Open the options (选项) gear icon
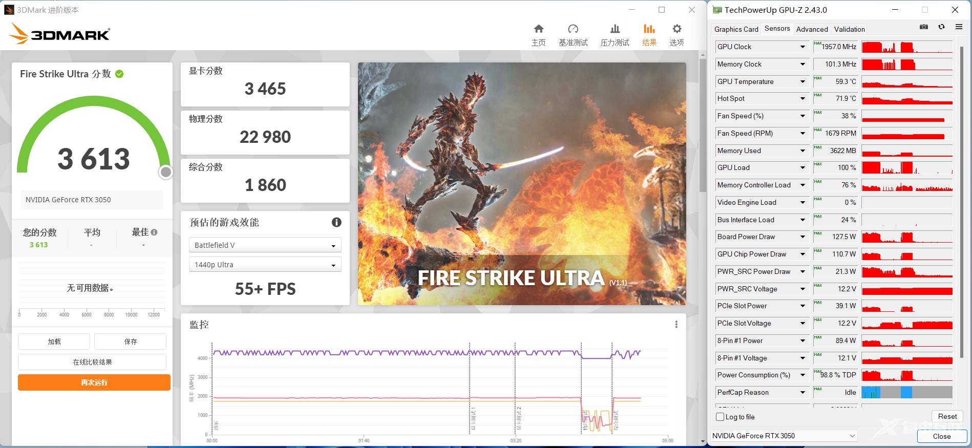 click(x=677, y=29)
